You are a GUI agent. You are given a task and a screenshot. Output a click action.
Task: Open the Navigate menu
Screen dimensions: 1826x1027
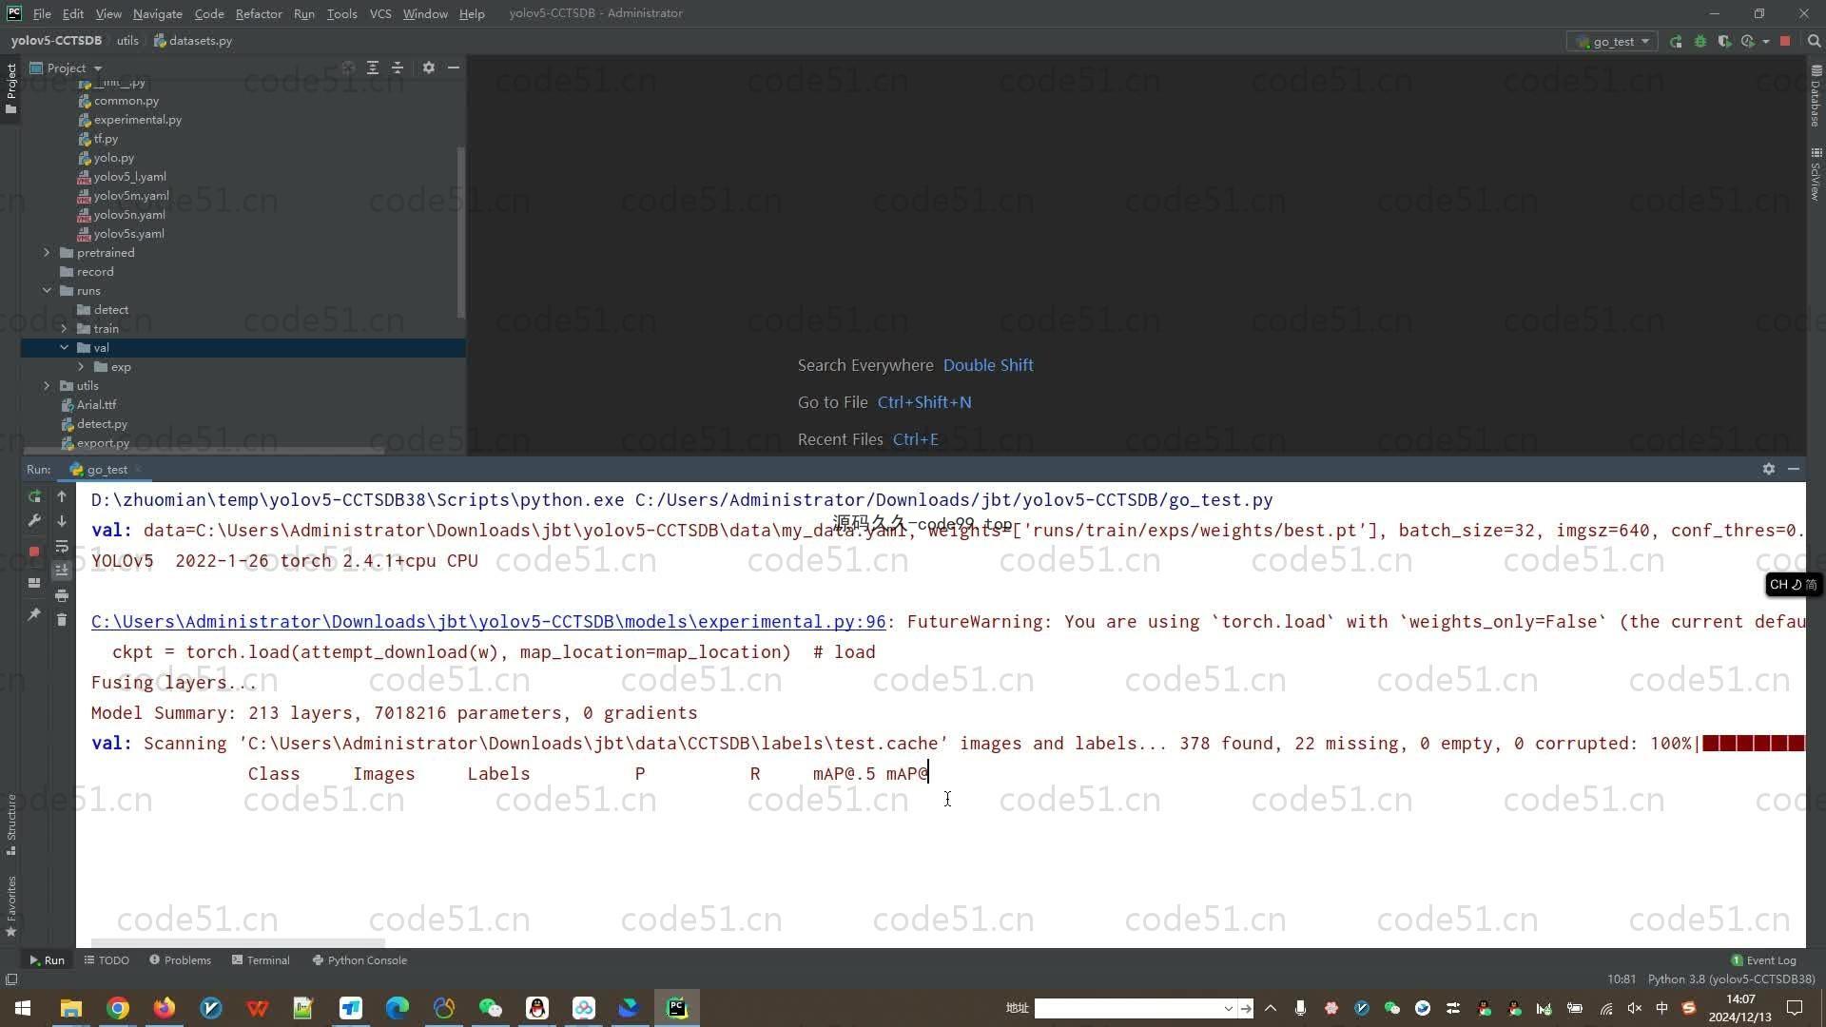(157, 13)
